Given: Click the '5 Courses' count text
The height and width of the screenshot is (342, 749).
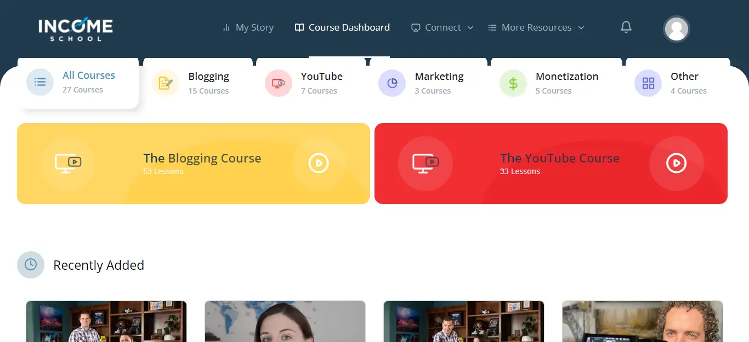Looking at the screenshot, I should pyautogui.click(x=553, y=91).
